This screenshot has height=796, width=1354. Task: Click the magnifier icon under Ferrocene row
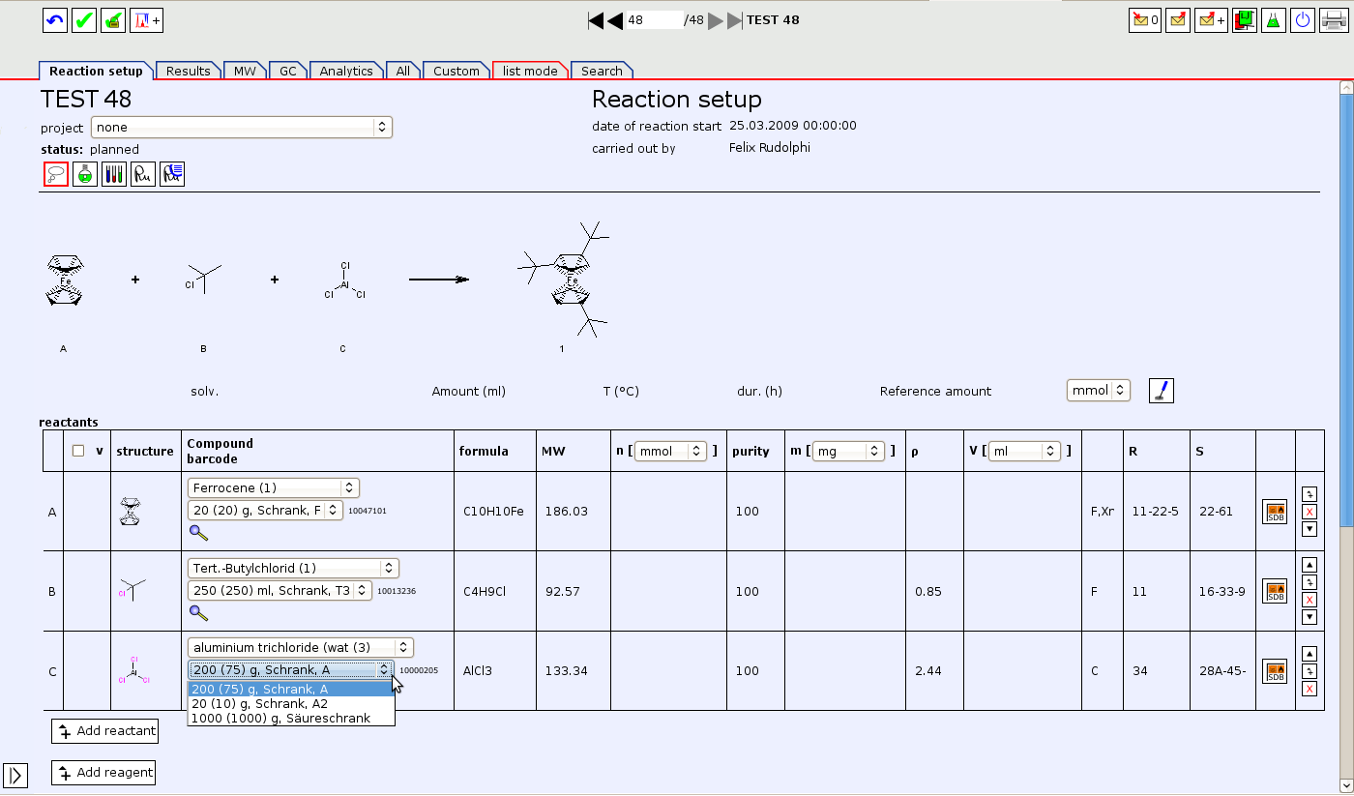pos(198,532)
